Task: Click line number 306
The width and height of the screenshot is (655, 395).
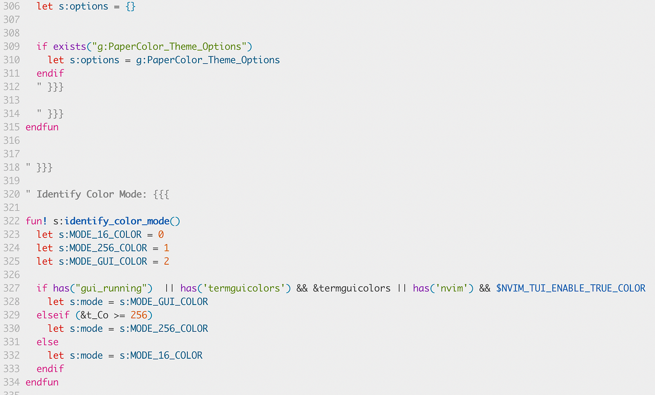Action: [x=12, y=6]
